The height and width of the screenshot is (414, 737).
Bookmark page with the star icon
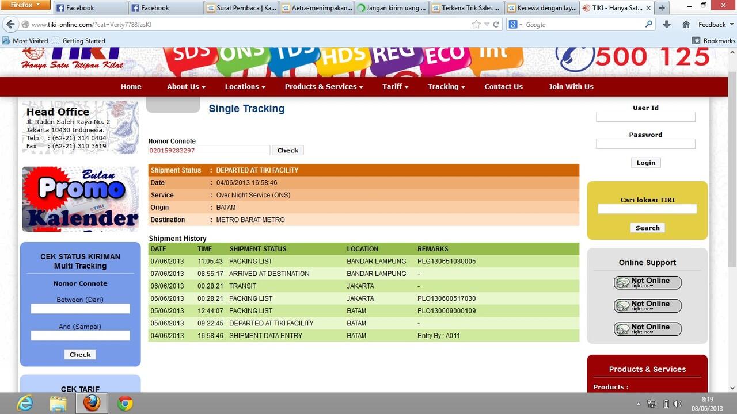point(476,24)
